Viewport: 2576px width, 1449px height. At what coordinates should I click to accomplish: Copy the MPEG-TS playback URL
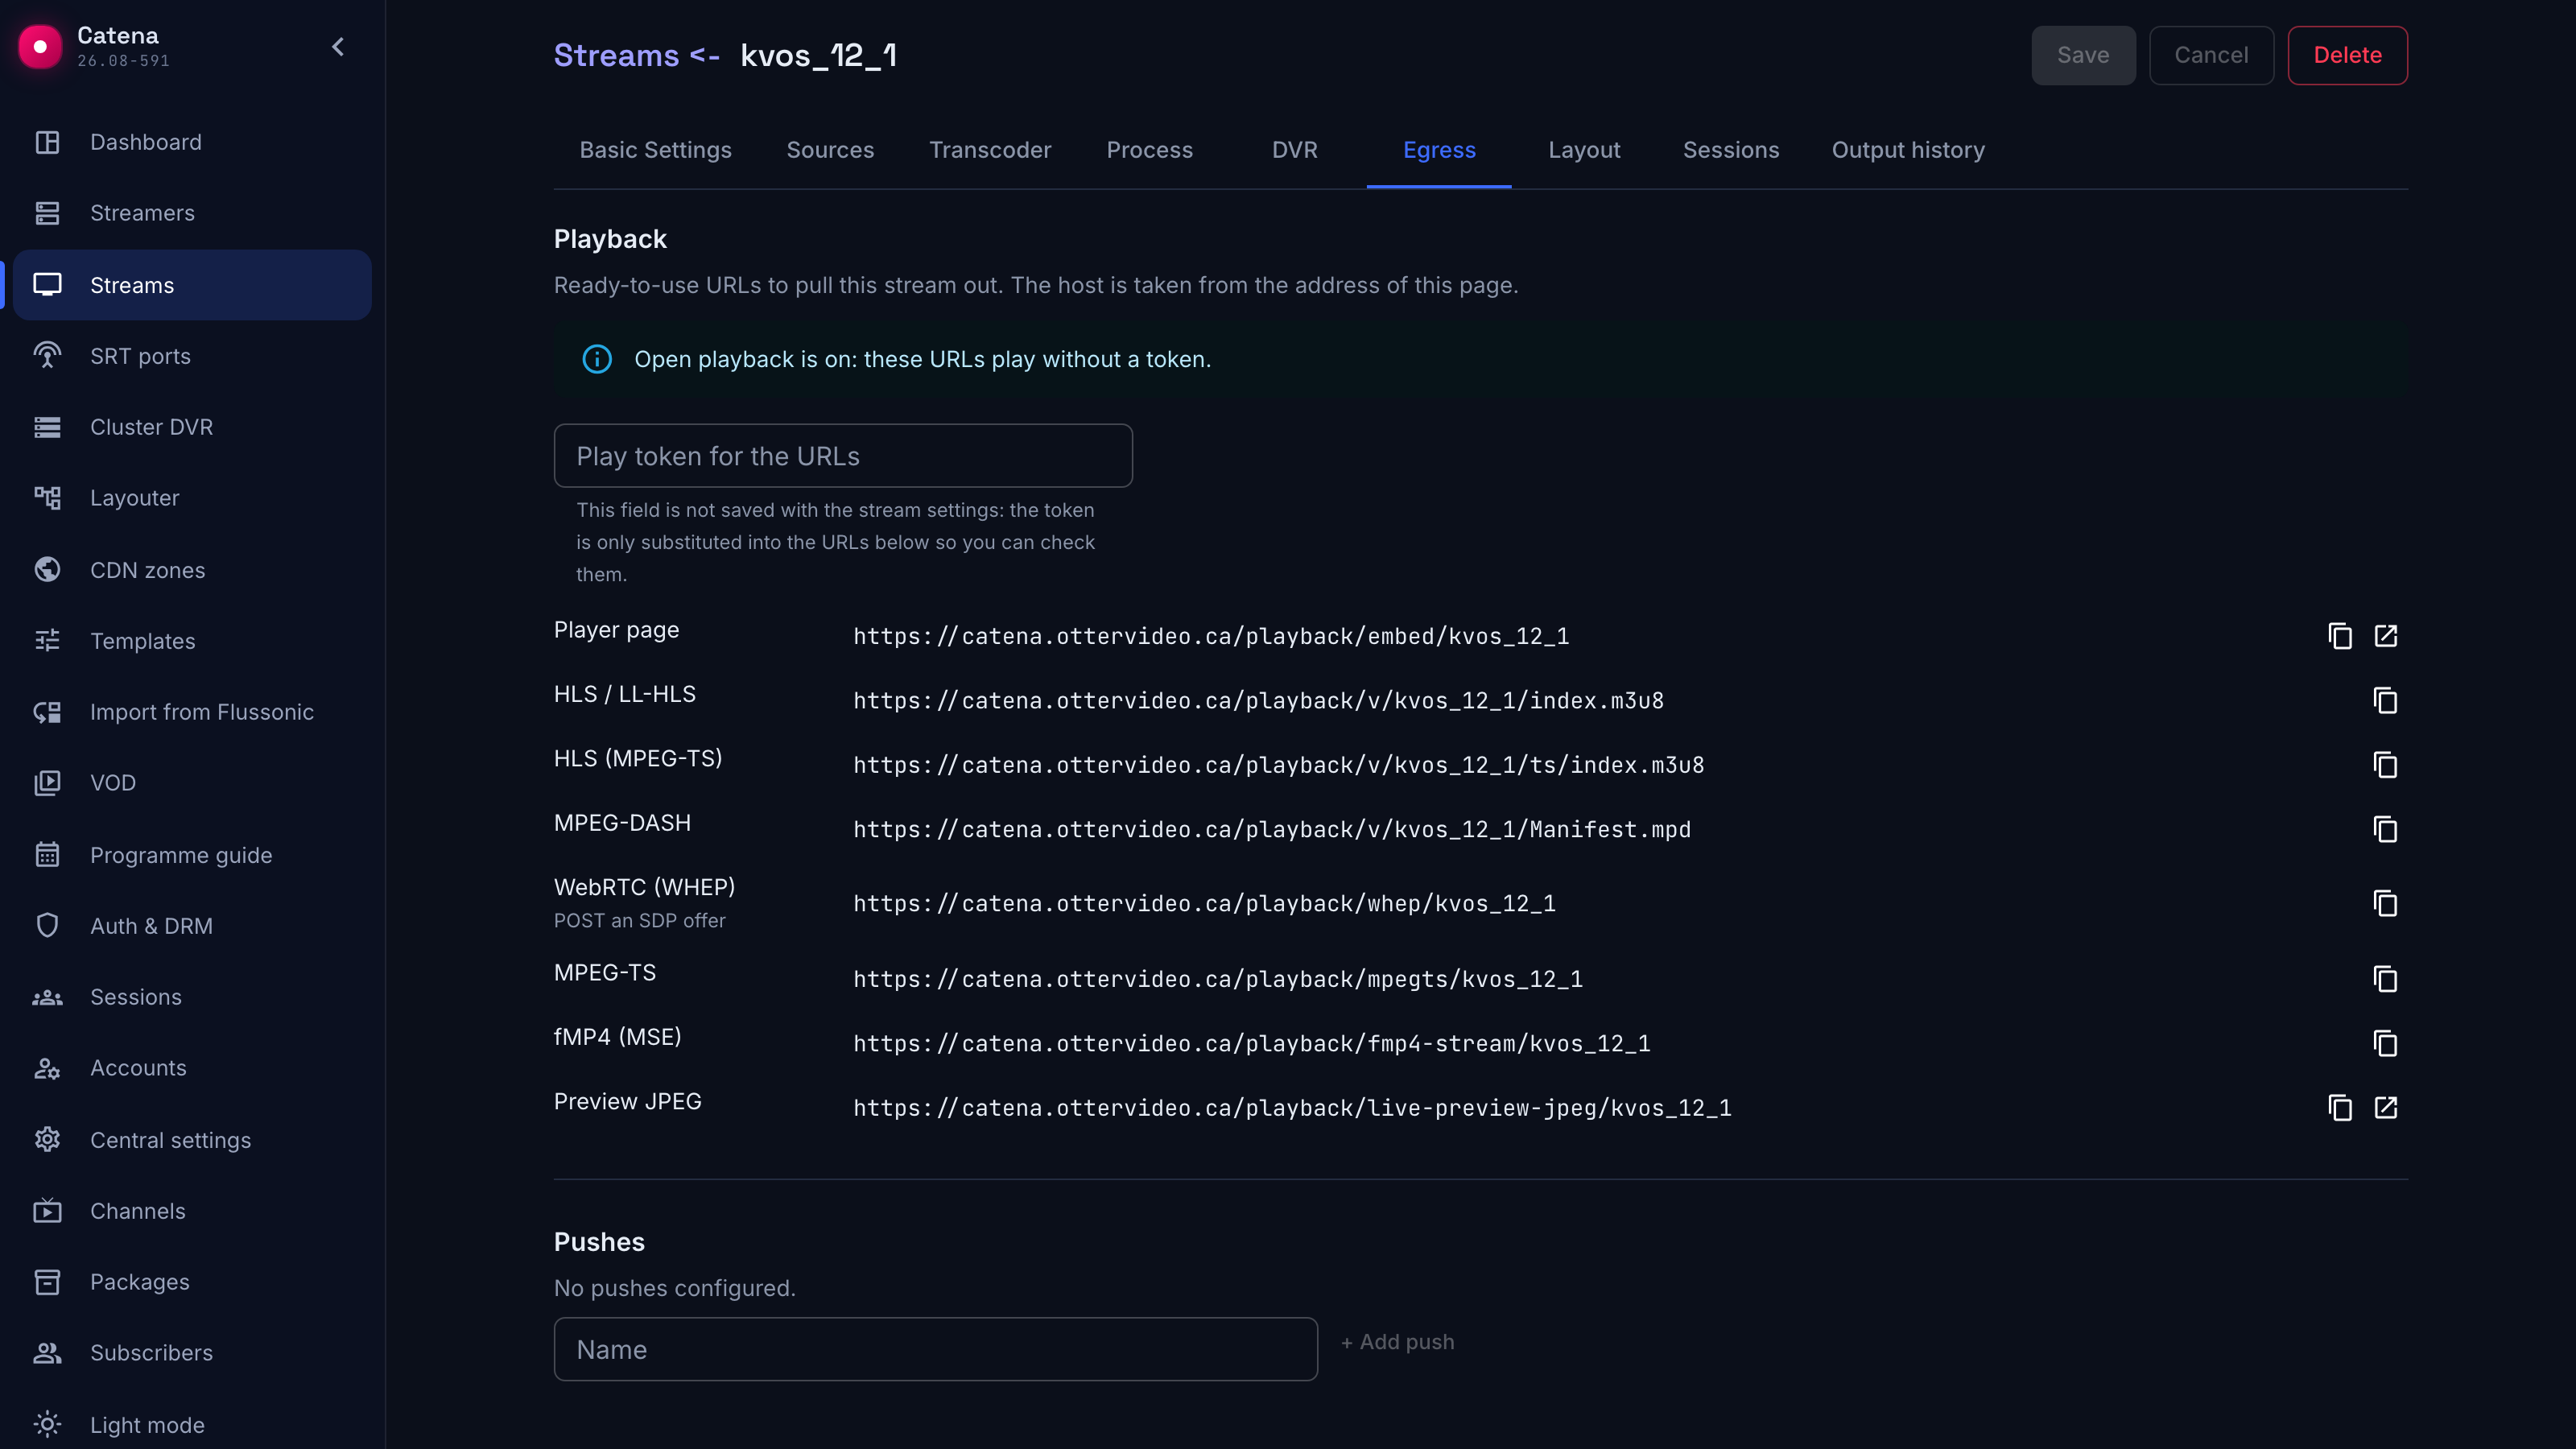[x=2386, y=979]
